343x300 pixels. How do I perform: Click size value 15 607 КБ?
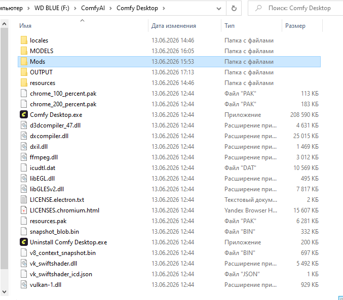pos(306,210)
